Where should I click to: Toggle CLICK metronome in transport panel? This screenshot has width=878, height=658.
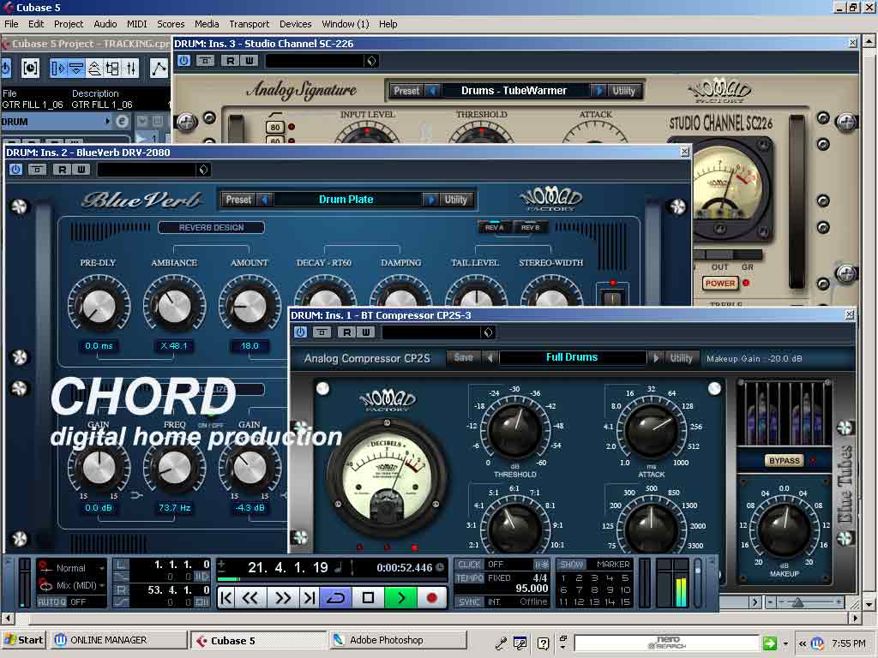(469, 565)
